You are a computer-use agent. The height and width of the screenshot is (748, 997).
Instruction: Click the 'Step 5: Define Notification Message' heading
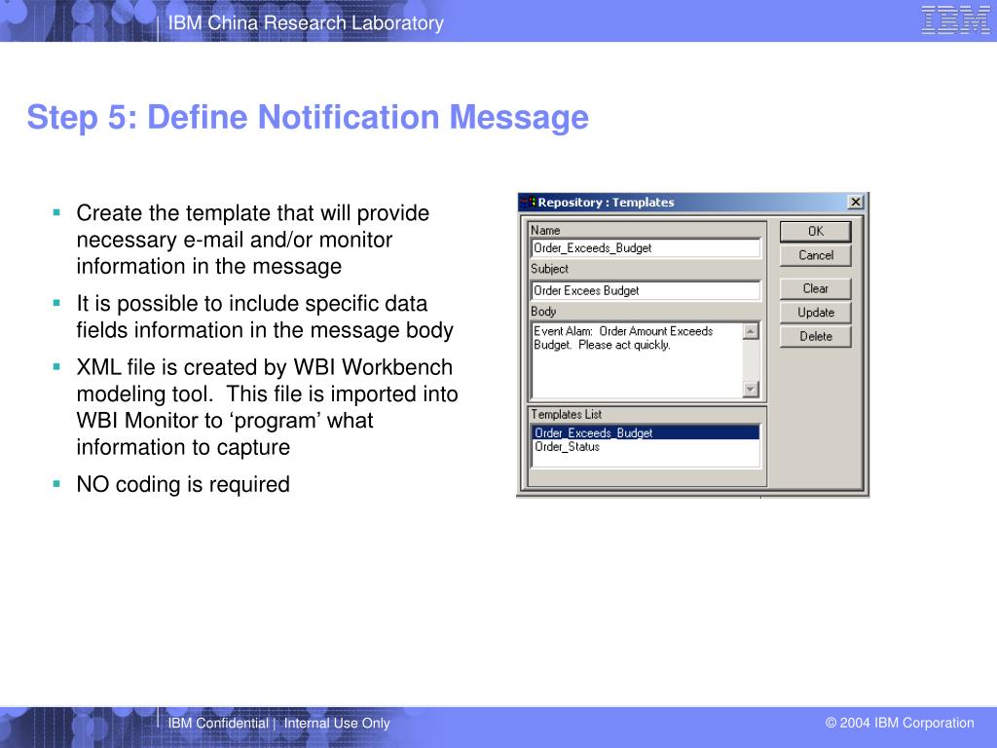pyautogui.click(x=308, y=118)
